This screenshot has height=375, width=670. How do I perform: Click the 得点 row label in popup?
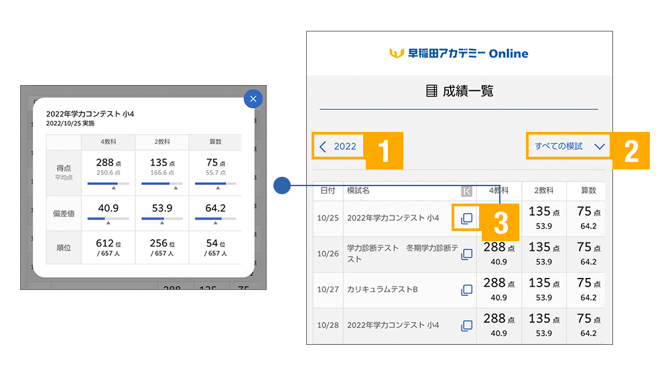pyautogui.click(x=64, y=168)
